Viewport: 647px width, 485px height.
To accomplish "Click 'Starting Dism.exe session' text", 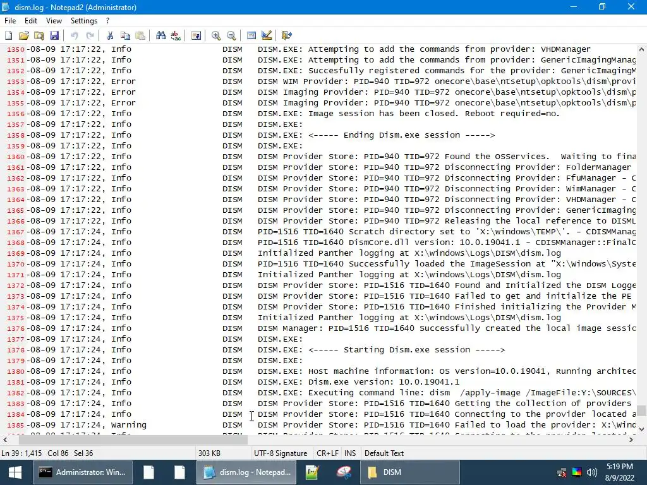I will [x=407, y=350].
